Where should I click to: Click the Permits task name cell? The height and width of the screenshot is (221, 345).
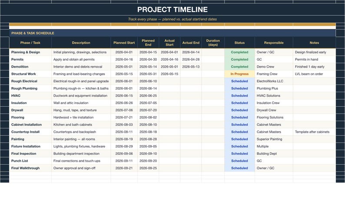tap(30, 59)
